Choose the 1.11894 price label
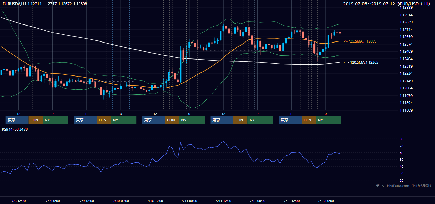The image size is (435, 204). coord(405,103)
